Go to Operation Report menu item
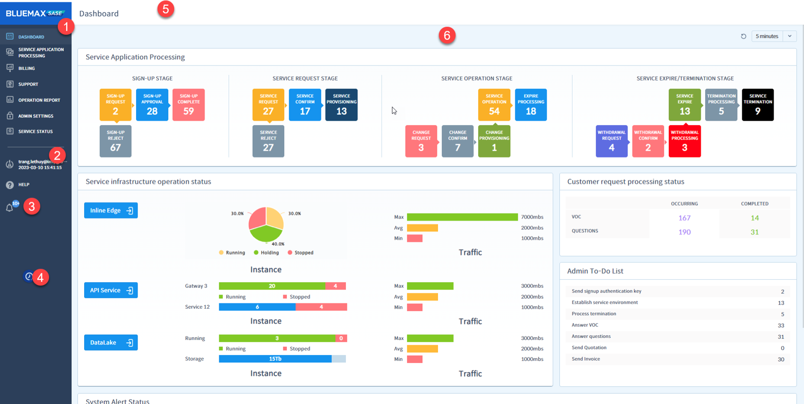This screenshot has width=804, height=404. (x=39, y=100)
